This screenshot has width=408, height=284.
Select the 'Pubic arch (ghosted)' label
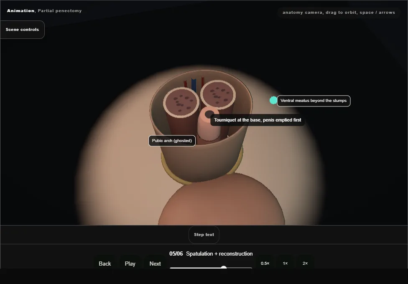(x=172, y=141)
